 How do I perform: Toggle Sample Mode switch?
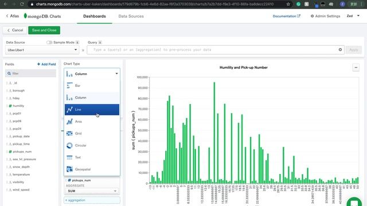click(x=49, y=42)
